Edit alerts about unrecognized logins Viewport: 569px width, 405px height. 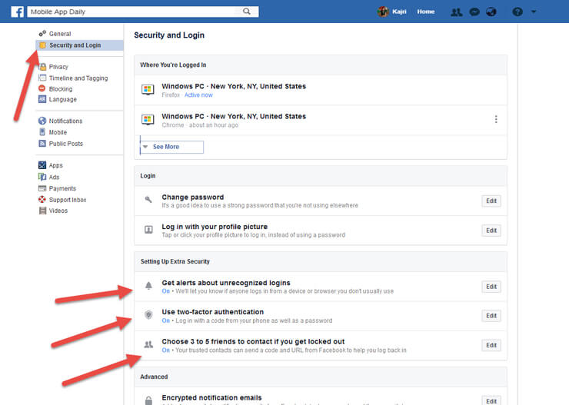click(x=491, y=287)
